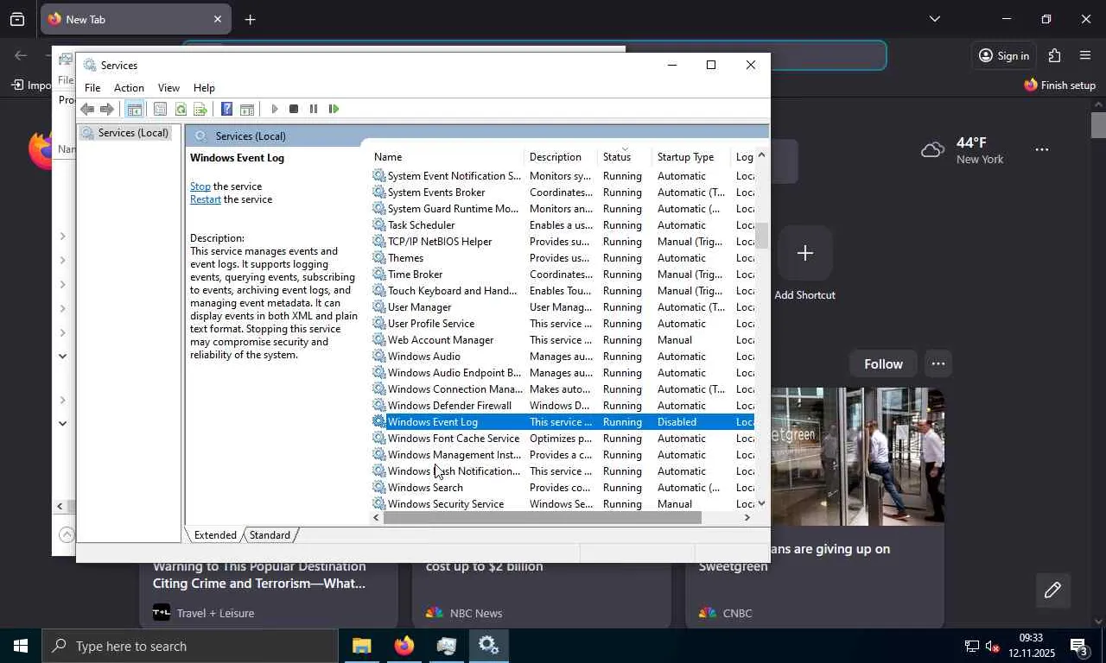Click Add Shortcut on the Firefox new tab page
The width and height of the screenshot is (1106, 663).
coord(804,263)
